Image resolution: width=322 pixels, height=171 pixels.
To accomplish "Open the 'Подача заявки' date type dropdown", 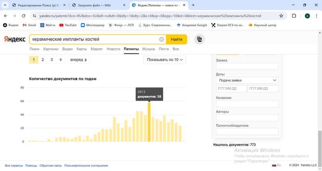I will 247,80.
